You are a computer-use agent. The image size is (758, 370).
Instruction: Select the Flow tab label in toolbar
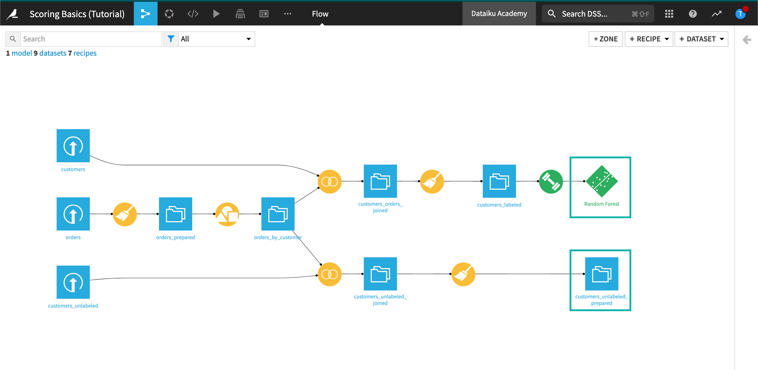319,13
